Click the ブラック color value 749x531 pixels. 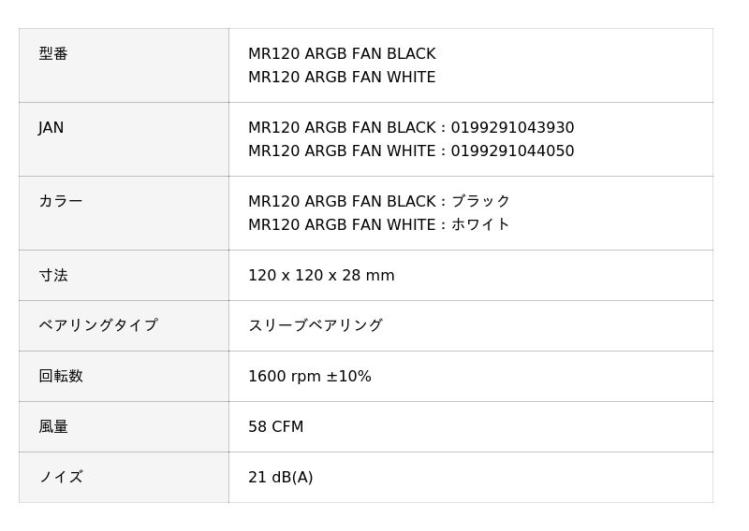point(480,201)
